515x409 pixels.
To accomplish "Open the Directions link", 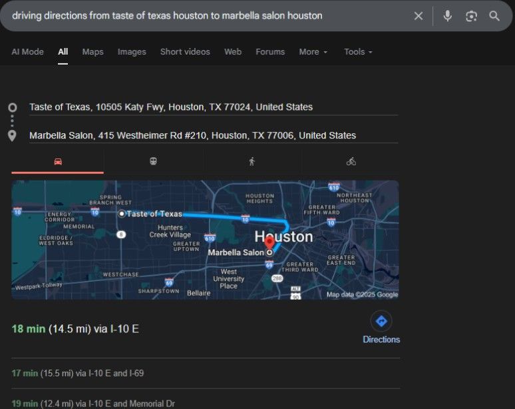I will click(381, 340).
